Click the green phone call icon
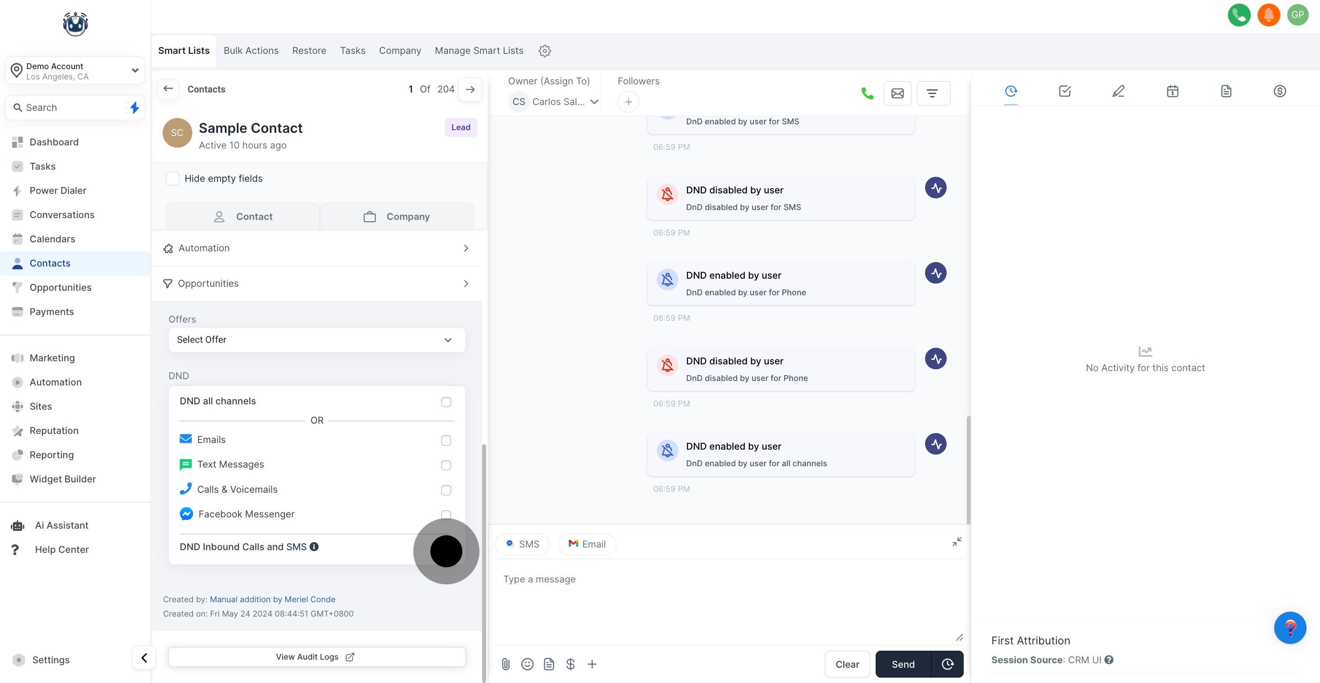Viewport: 1320px width, 683px height. (867, 93)
